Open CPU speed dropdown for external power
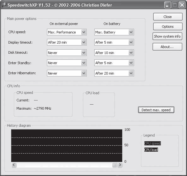Screen dimensions: 187x176 coord(67,32)
